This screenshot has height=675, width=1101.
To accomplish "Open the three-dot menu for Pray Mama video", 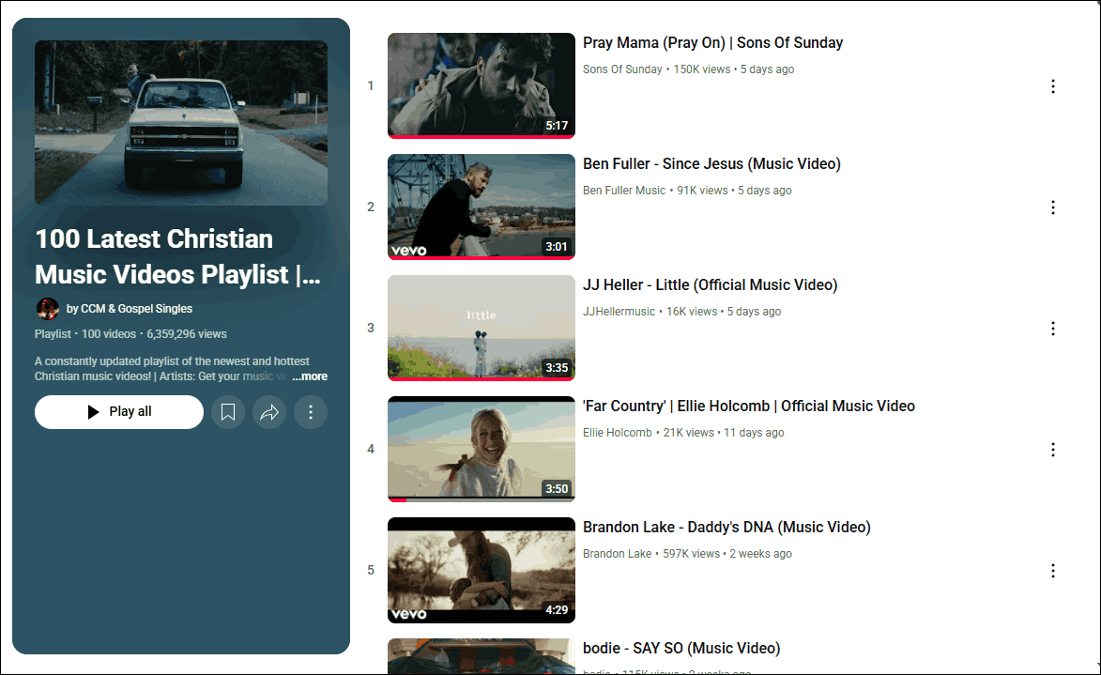I will [1052, 86].
